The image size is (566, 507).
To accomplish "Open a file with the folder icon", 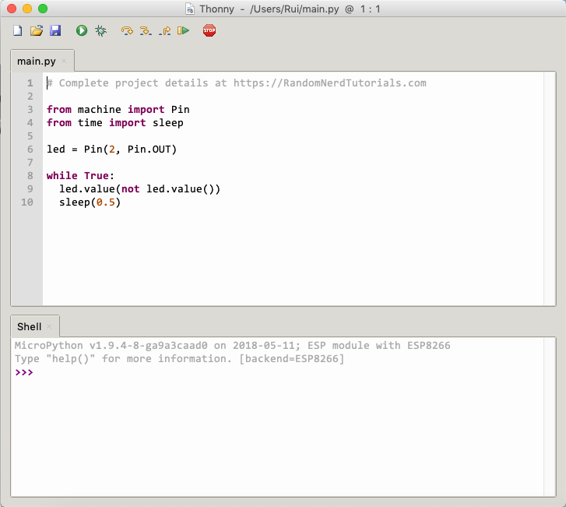I will point(36,31).
